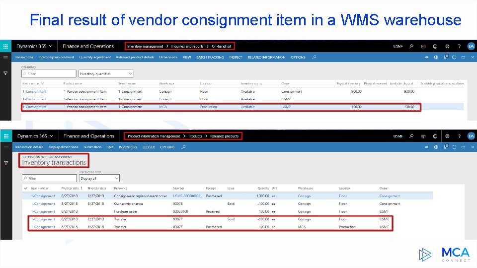Open messages icon in Inventory transactions top bar
Viewport: 477px width, 268px height.
point(423,136)
